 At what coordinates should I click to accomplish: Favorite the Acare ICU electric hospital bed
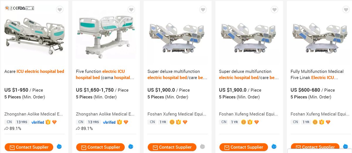tap(60, 10)
